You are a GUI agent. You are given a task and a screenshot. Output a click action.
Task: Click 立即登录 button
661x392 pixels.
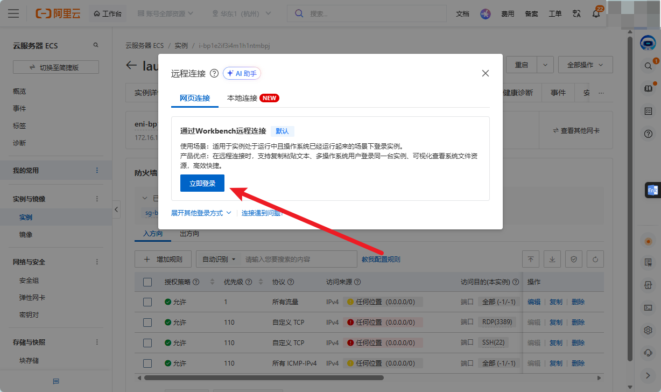(x=202, y=183)
